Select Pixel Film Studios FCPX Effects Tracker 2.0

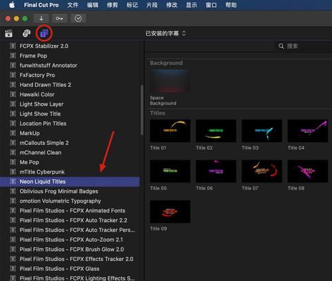[x=70, y=259]
